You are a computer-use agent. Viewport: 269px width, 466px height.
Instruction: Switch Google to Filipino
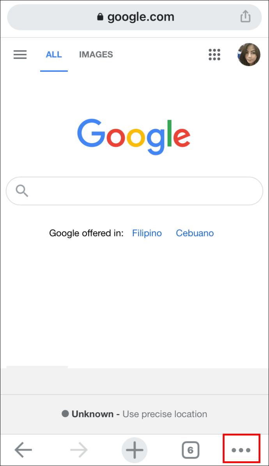pos(147,233)
